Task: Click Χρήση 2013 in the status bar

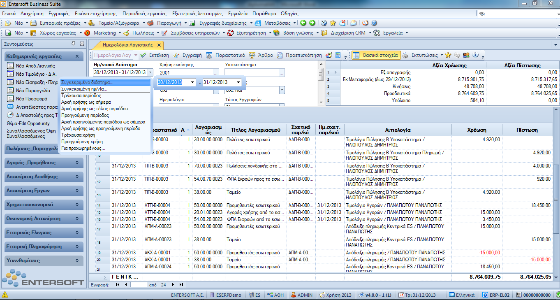Action: (336, 295)
